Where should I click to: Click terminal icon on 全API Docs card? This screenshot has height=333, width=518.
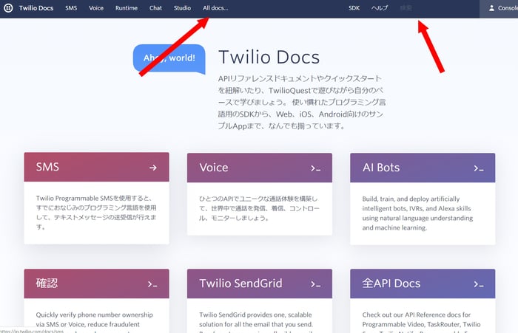[x=479, y=284]
